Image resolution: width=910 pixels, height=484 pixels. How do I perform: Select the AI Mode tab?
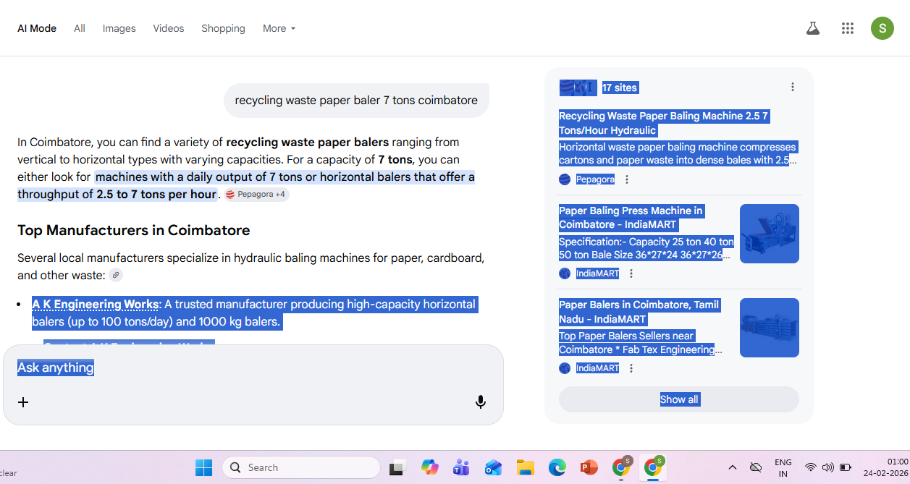(37, 28)
